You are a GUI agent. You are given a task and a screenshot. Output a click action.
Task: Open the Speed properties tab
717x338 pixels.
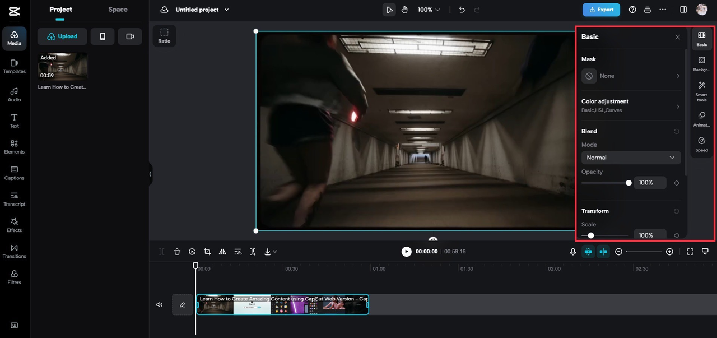point(701,144)
